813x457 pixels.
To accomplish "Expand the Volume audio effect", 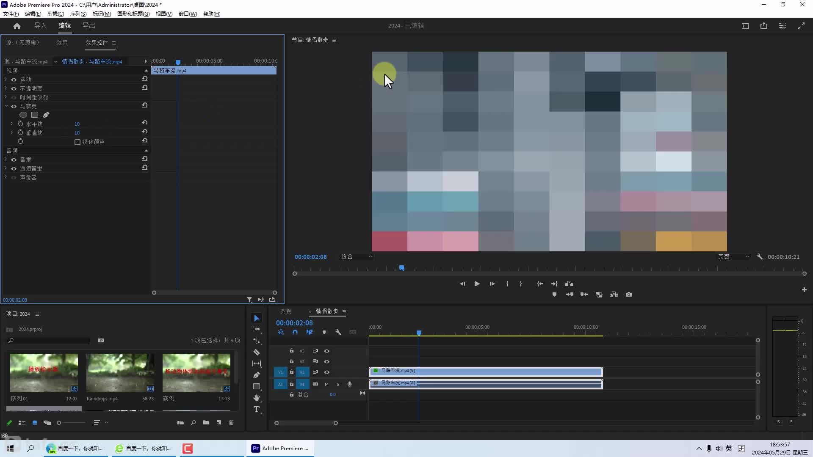I will [x=6, y=160].
